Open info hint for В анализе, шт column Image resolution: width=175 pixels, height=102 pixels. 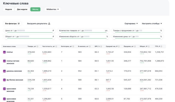tap(90, 46)
